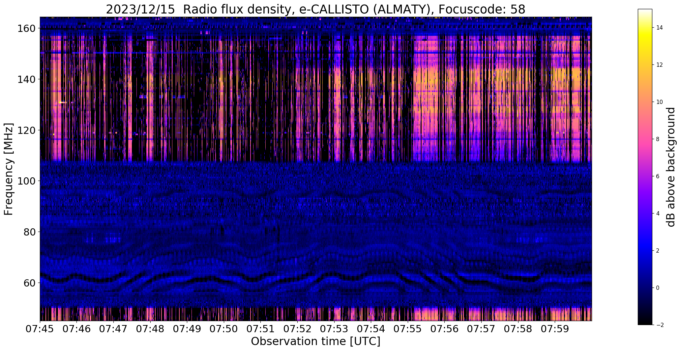Click the colorbar tick label 10
This screenshot has width=681, height=351.
tap(660, 102)
